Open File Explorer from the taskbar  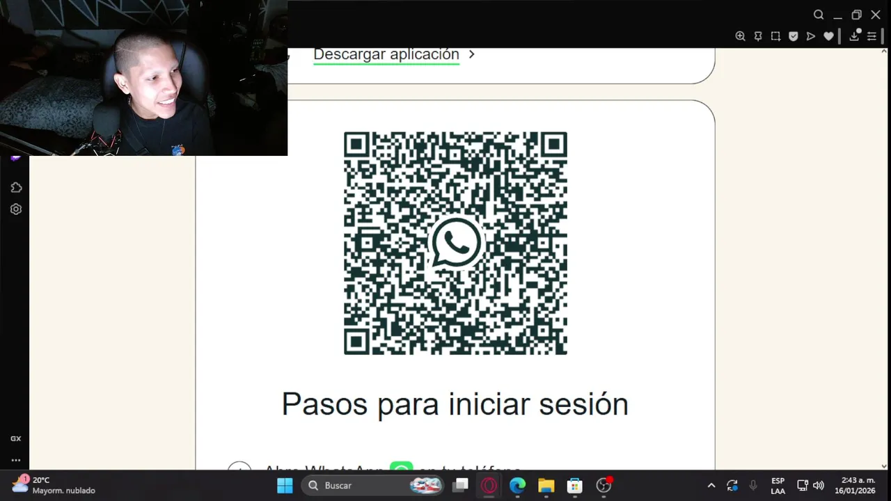[546, 486]
